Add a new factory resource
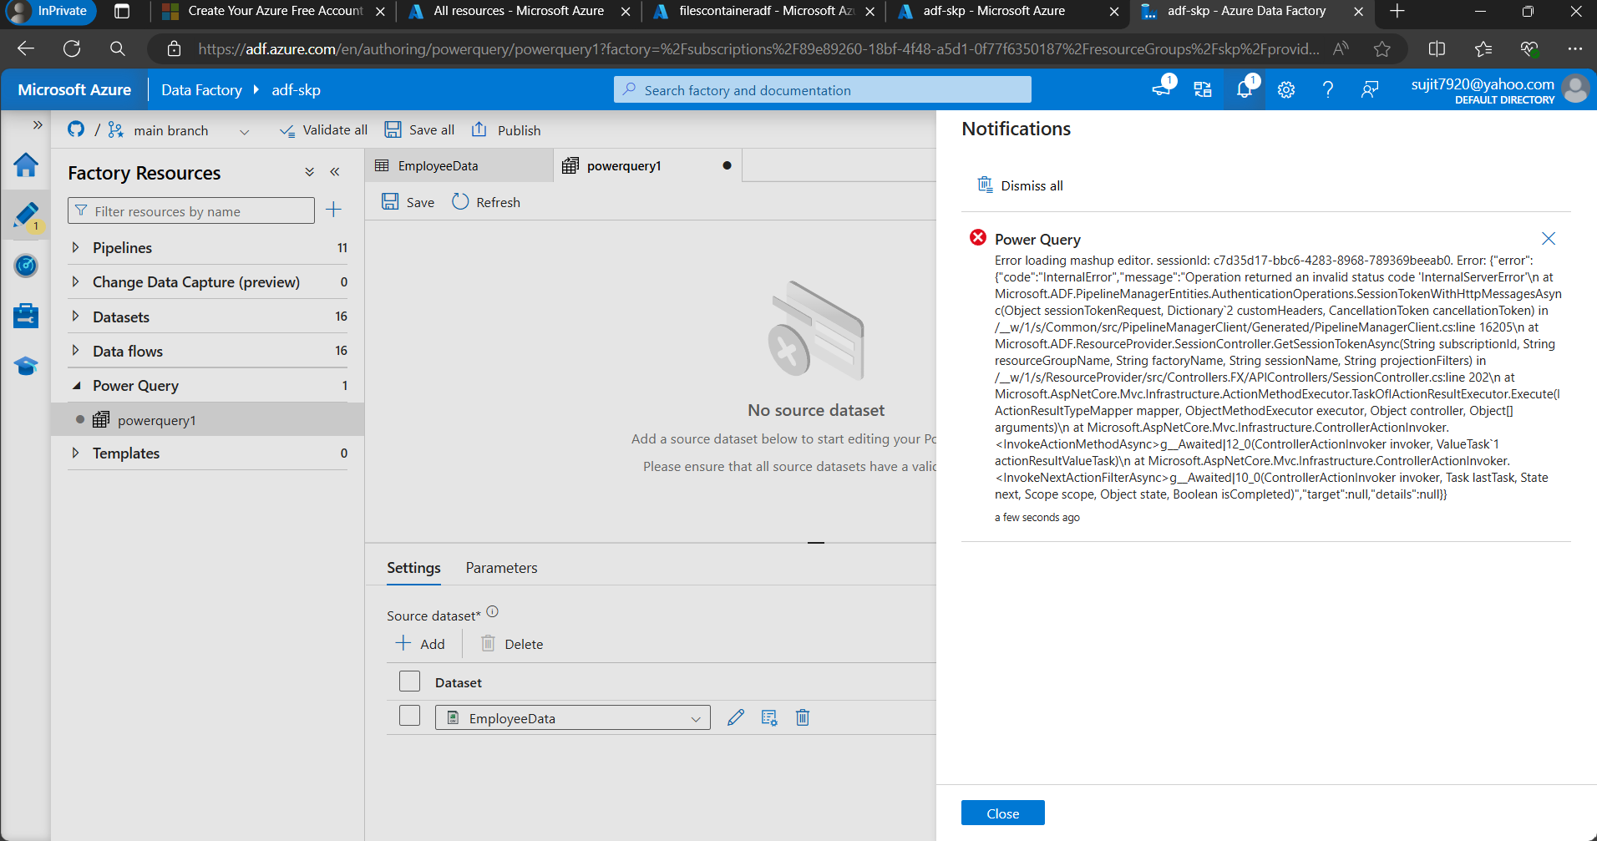Viewport: 1597px width, 841px height. click(x=333, y=210)
